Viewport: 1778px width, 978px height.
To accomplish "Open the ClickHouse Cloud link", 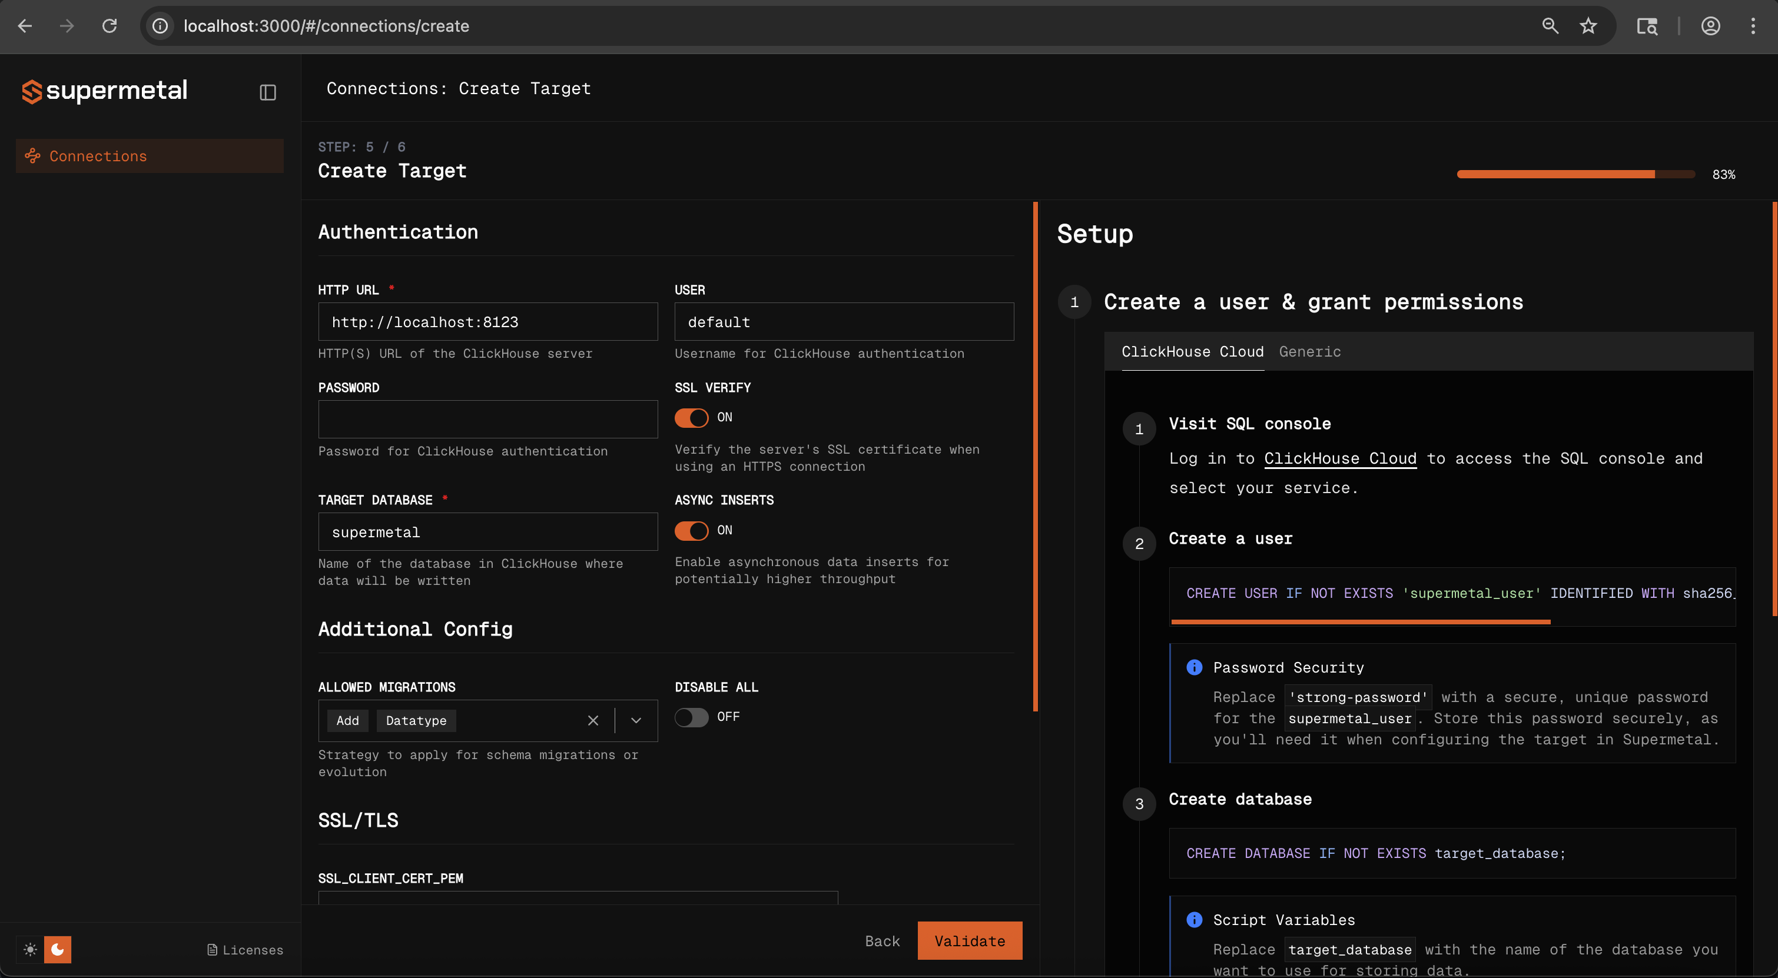I will (x=1339, y=458).
